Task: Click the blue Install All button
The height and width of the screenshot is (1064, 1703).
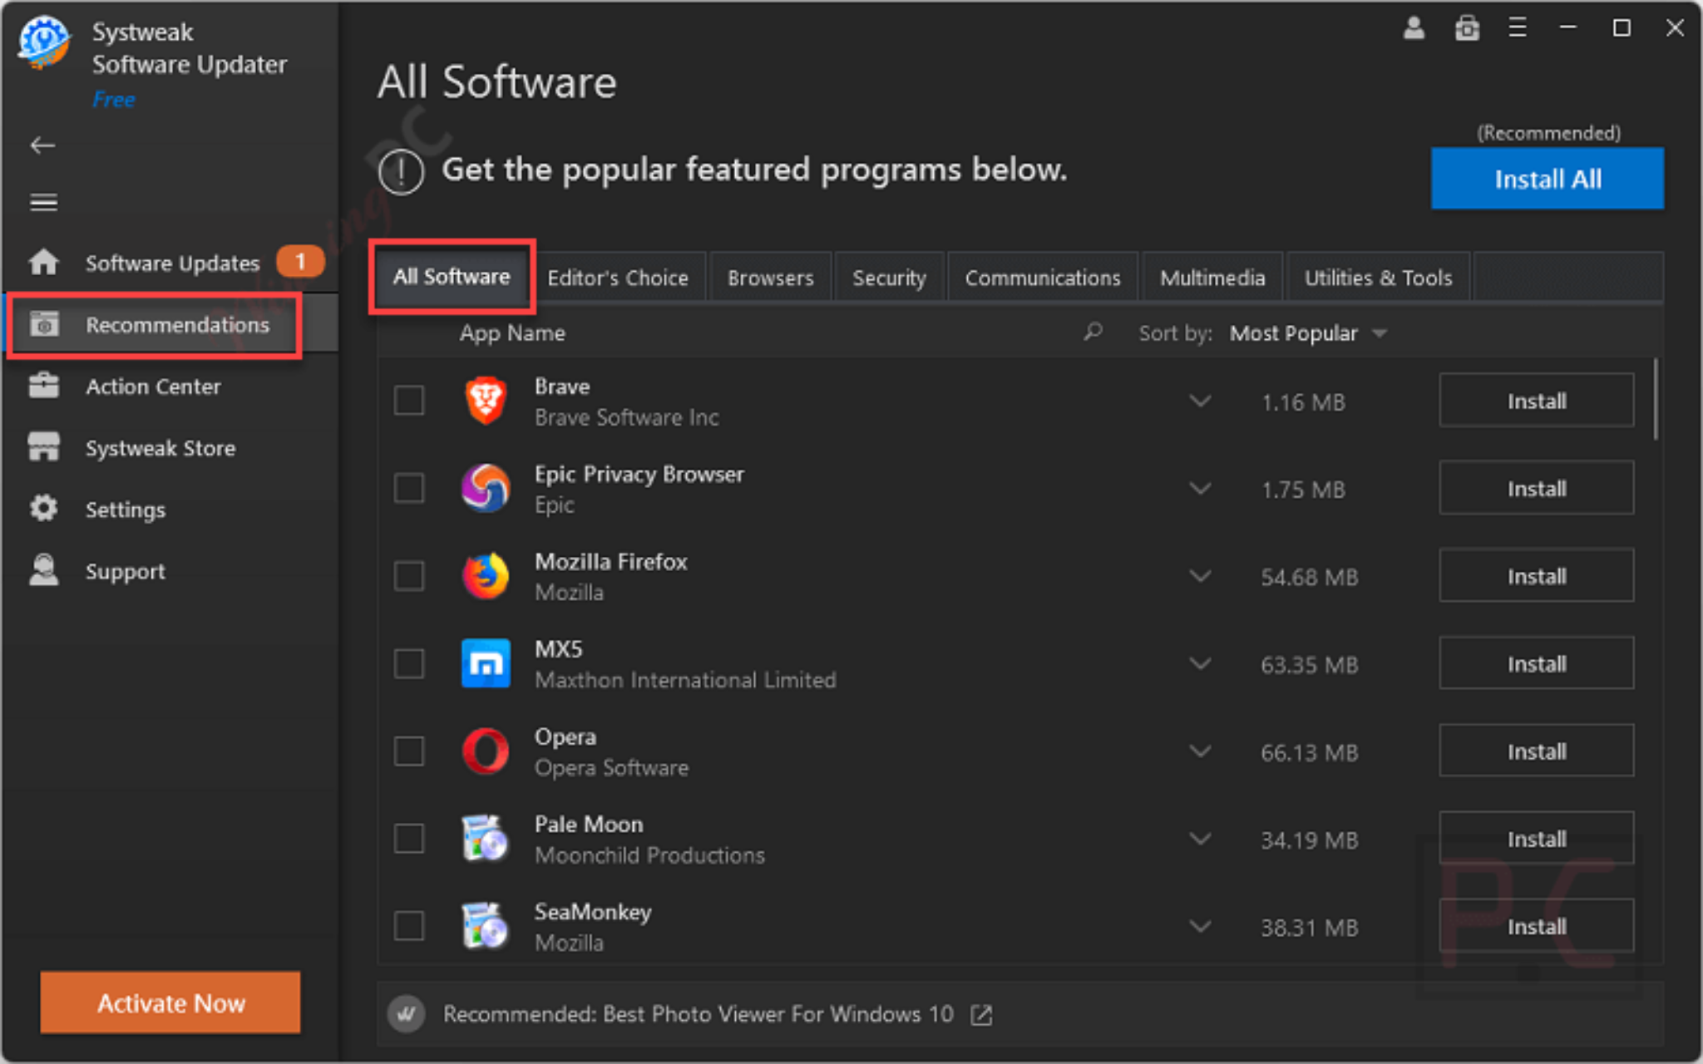Action: tap(1548, 179)
